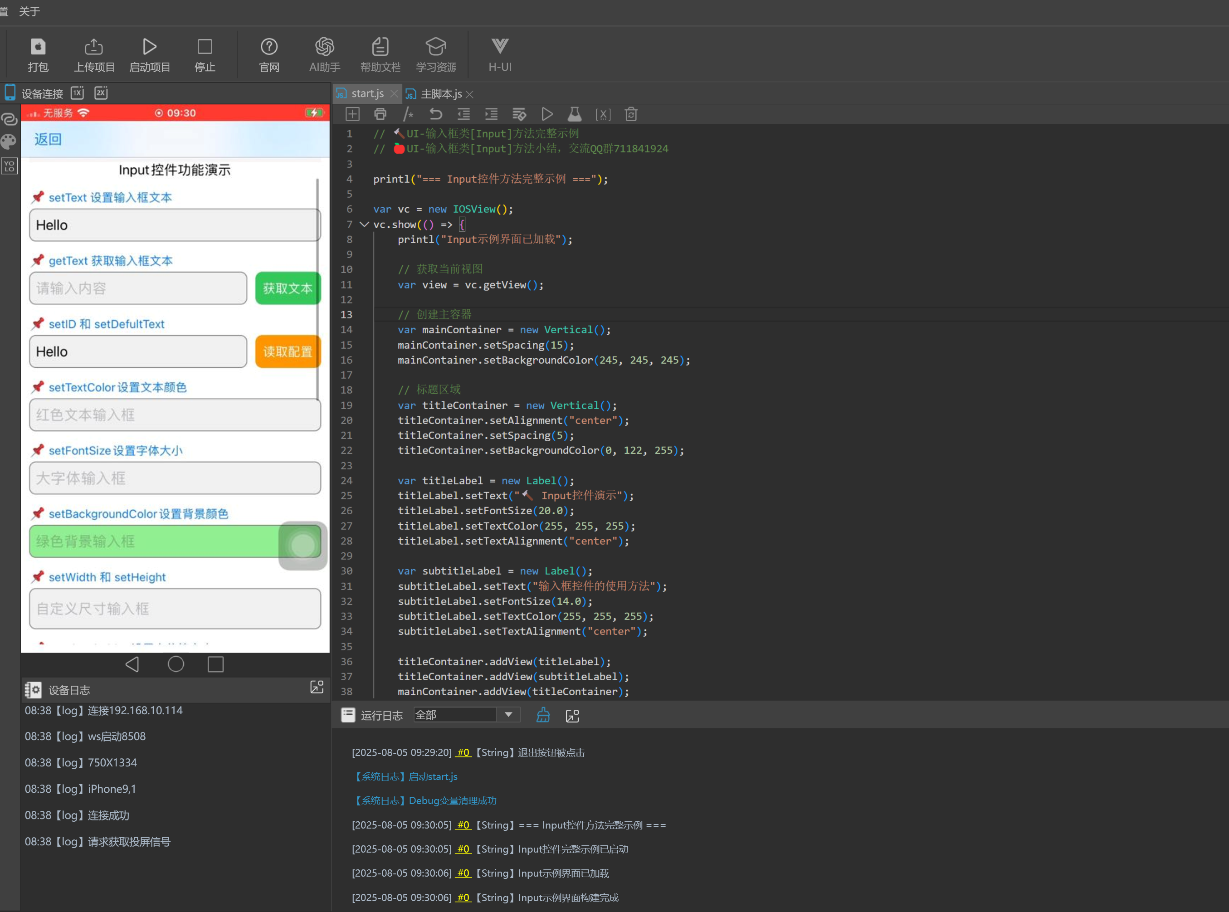Click the 大字体输入框 field
The height and width of the screenshot is (912, 1229).
(175, 478)
